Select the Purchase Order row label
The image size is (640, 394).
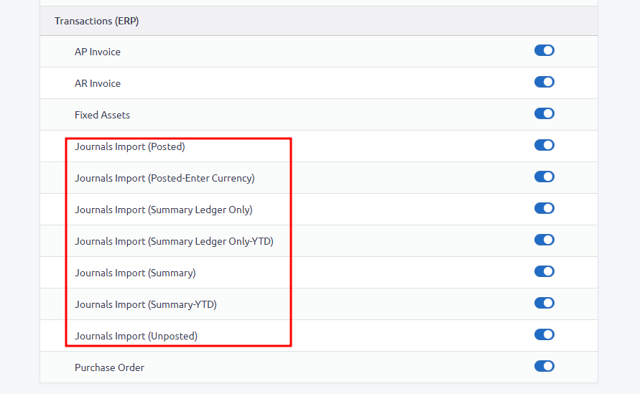tap(109, 367)
